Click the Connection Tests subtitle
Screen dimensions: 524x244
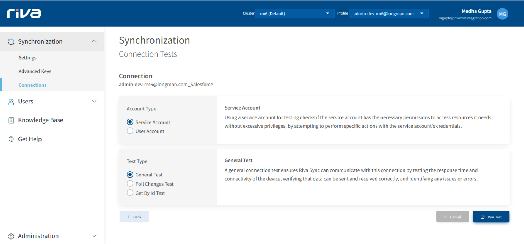pos(148,54)
